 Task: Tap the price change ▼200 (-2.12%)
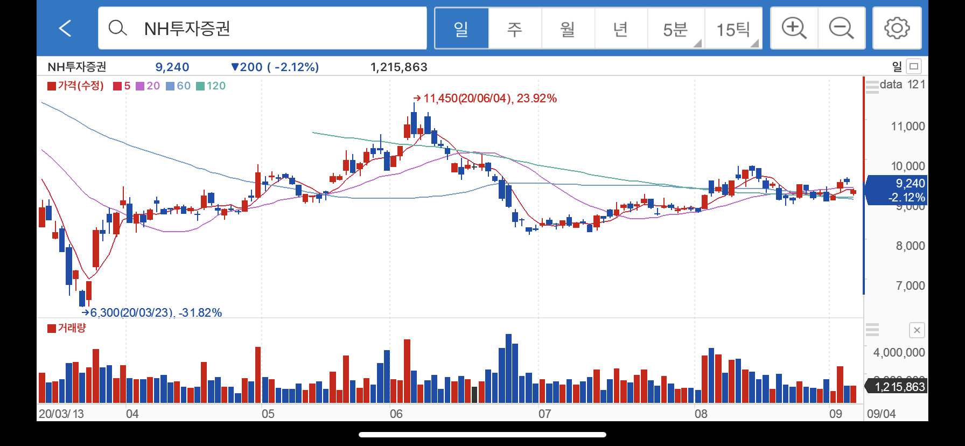[x=275, y=67]
